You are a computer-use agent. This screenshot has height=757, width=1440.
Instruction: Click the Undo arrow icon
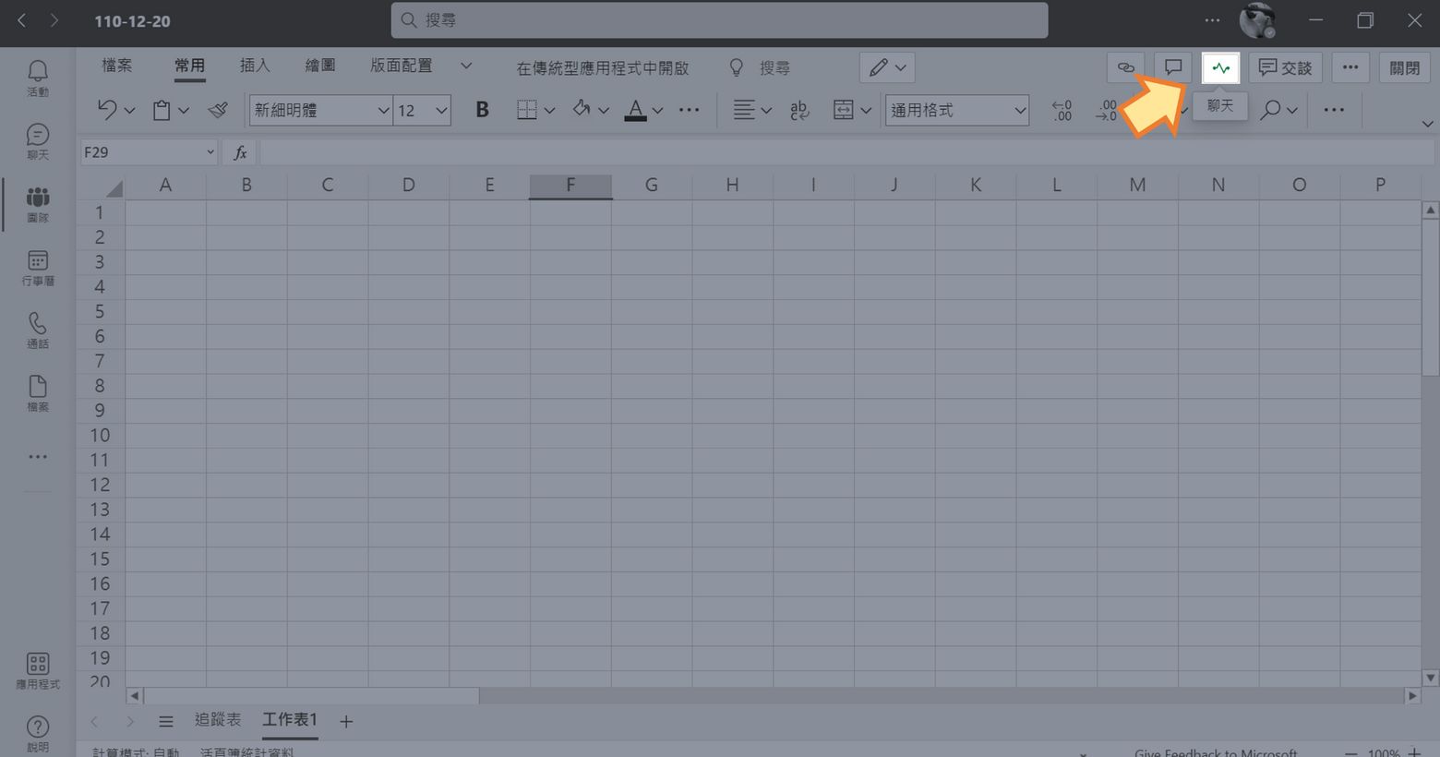(x=107, y=110)
